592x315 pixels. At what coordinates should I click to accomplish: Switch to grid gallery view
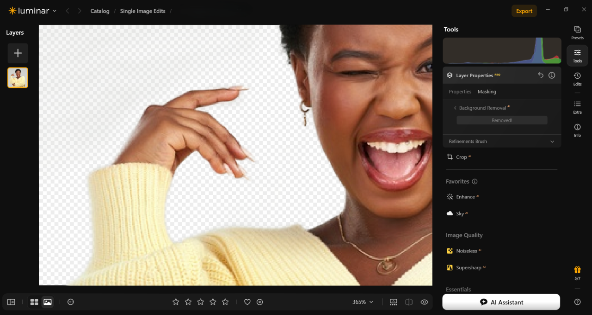(x=34, y=302)
